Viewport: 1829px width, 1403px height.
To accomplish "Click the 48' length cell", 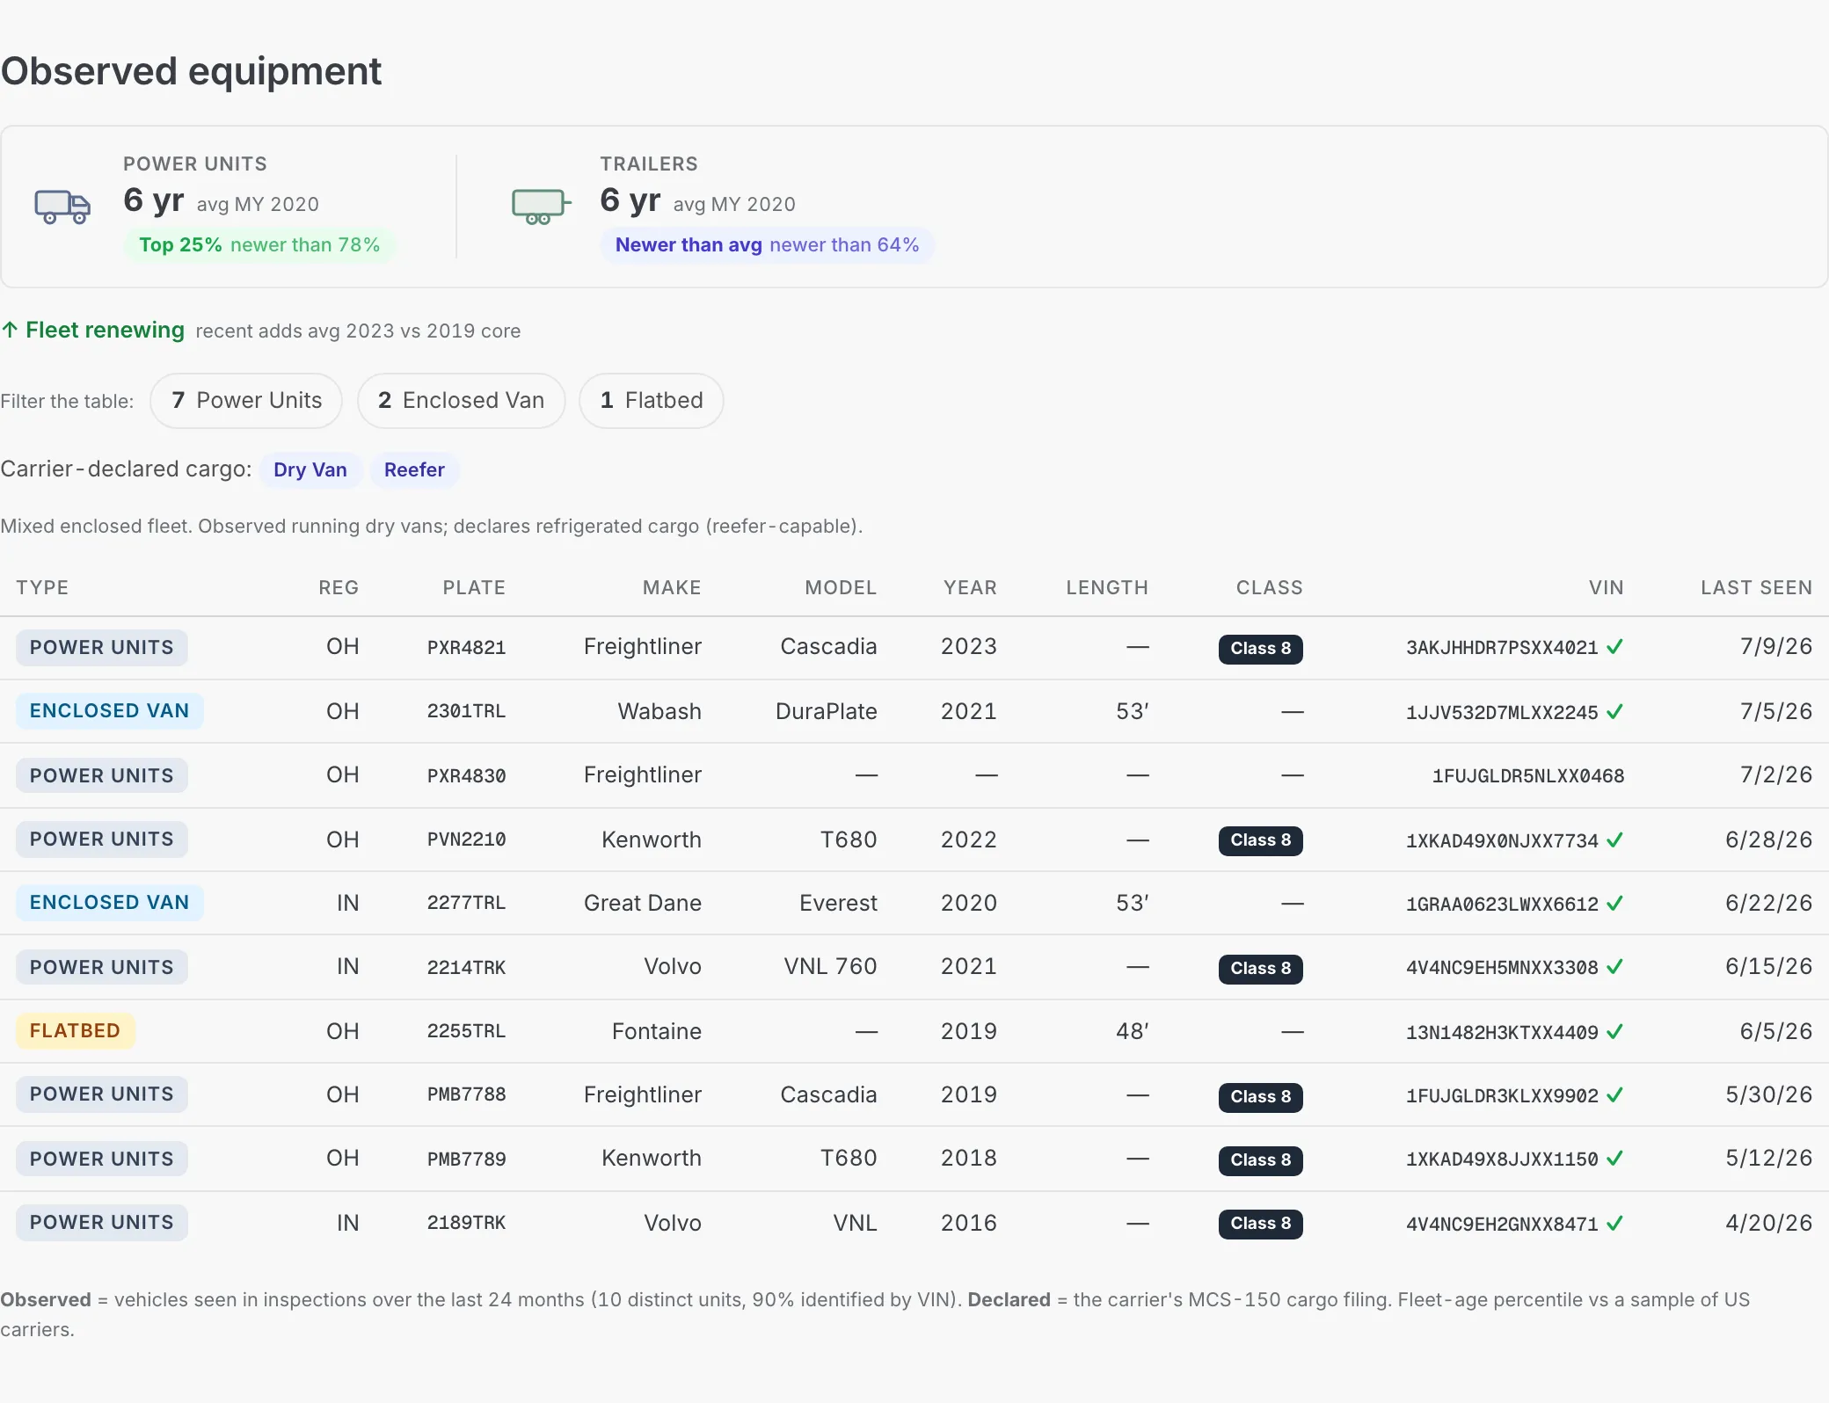I will [x=1133, y=1031].
